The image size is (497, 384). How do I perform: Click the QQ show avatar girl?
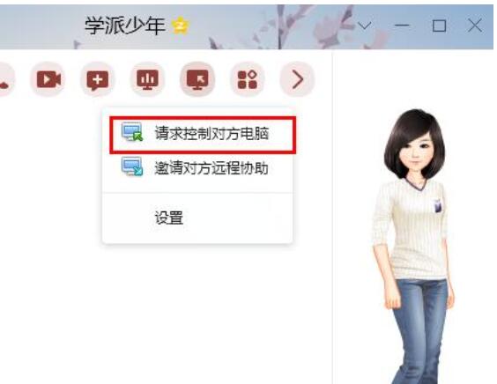point(414,246)
